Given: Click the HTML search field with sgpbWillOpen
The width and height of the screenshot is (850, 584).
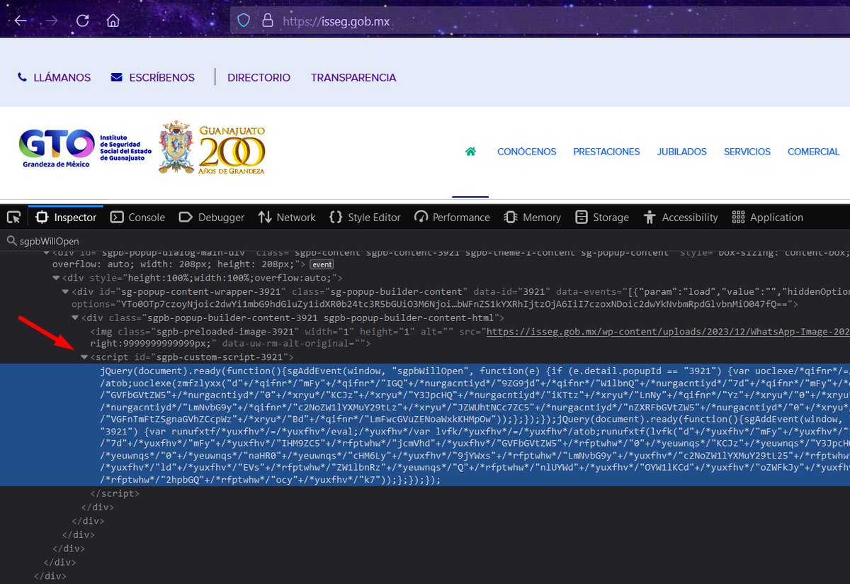Looking at the screenshot, I should coord(425,241).
